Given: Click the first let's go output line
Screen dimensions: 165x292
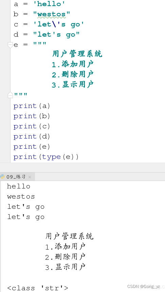Looking at the screenshot, I should (x=26, y=207).
